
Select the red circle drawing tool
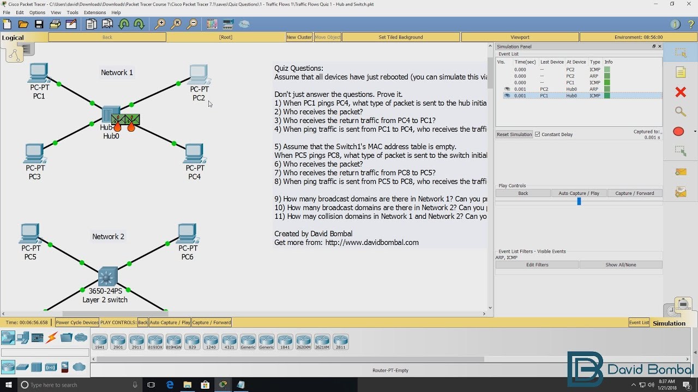(x=678, y=131)
